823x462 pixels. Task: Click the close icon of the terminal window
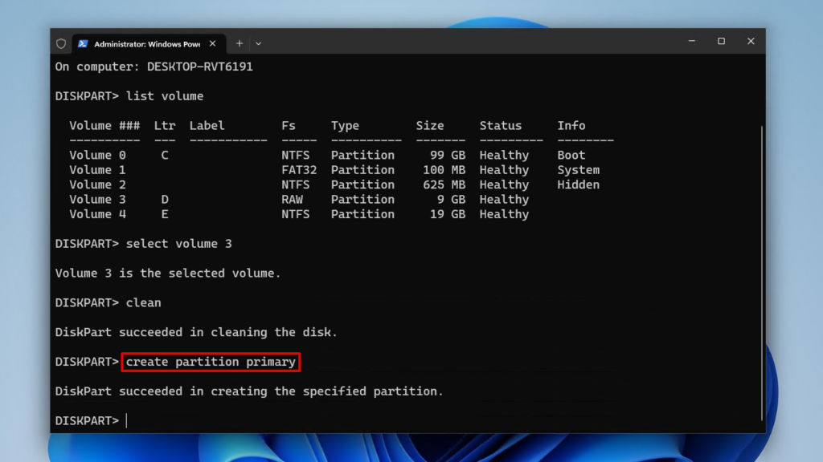751,41
